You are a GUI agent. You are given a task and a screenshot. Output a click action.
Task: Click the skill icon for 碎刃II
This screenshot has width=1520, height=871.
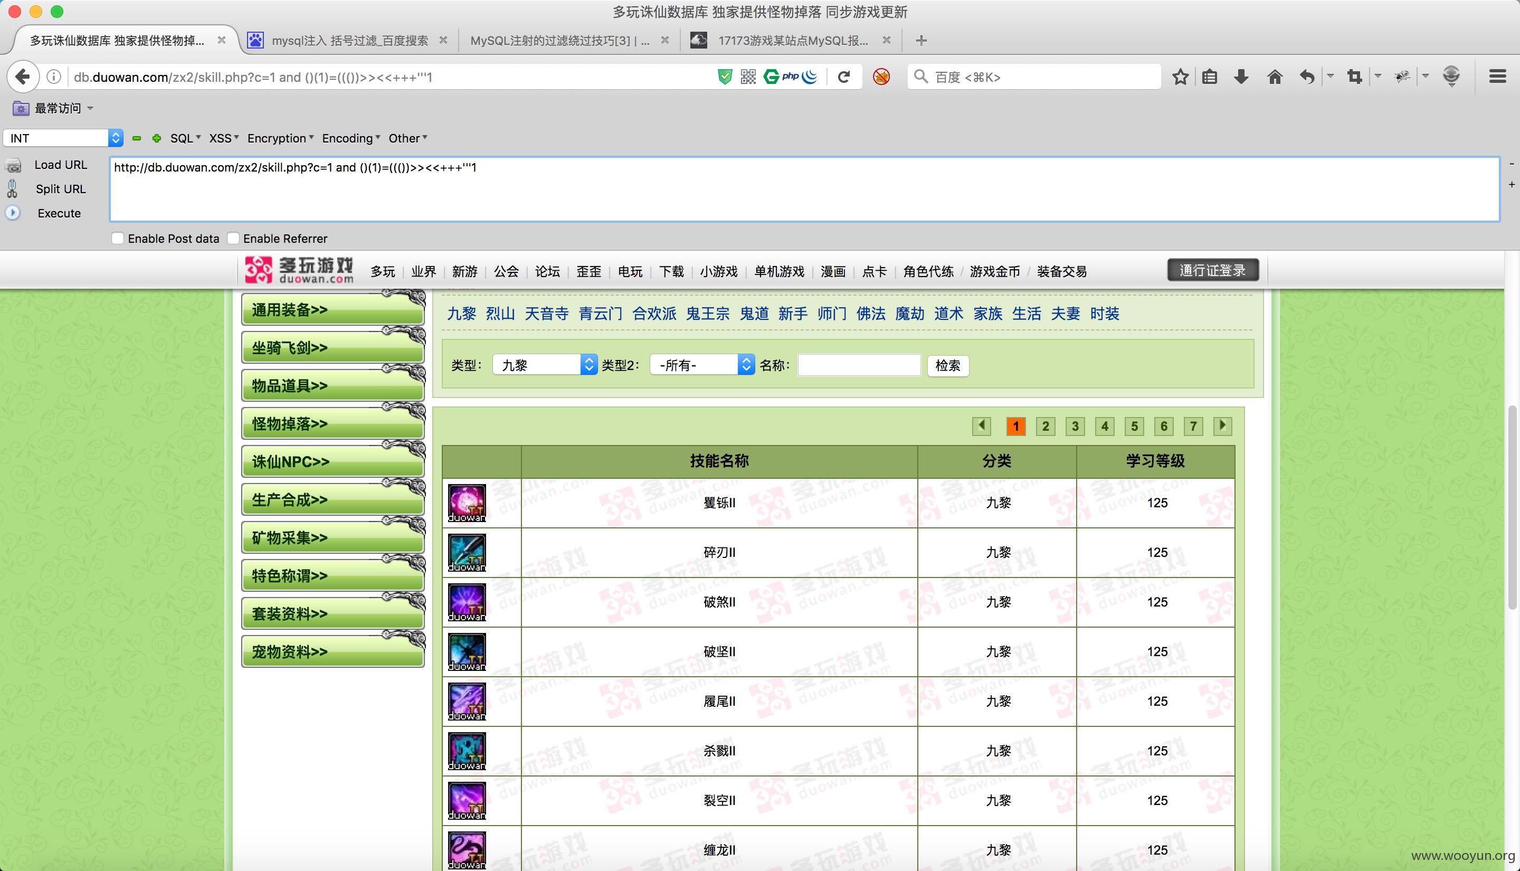coord(467,553)
